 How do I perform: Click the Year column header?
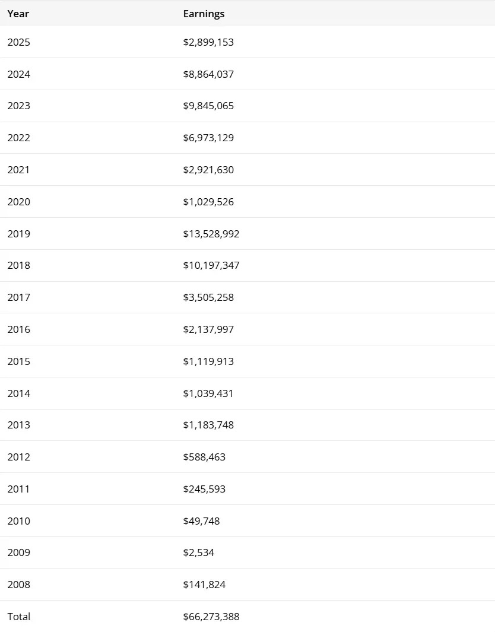coord(18,14)
